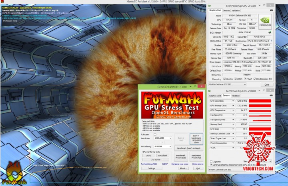Click the Driver Version field in GPU-Z
This screenshot has height=186, width=288.
point(247,62)
